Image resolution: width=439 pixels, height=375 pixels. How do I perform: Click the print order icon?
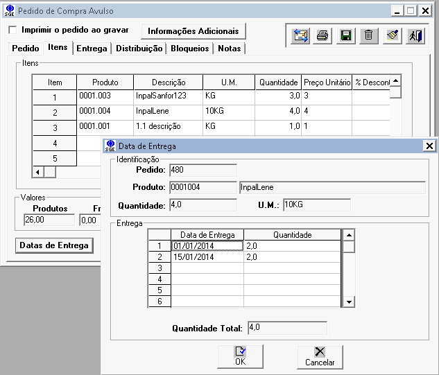click(322, 35)
